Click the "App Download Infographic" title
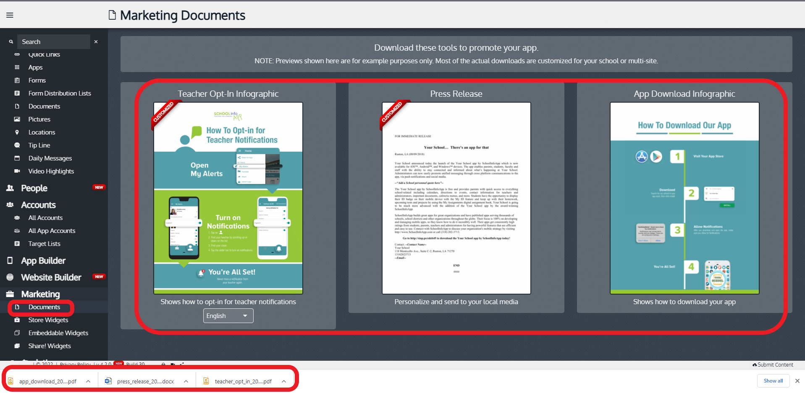Viewport: 805px width, 393px height. 684,94
